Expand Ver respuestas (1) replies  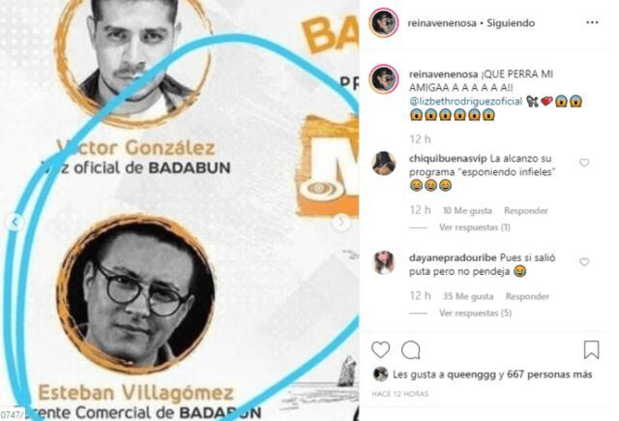(475, 227)
